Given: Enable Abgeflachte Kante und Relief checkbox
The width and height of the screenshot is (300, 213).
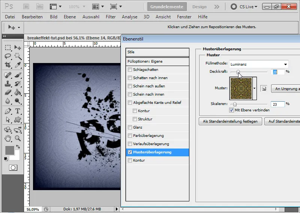Looking at the screenshot, I should (130, 103).
